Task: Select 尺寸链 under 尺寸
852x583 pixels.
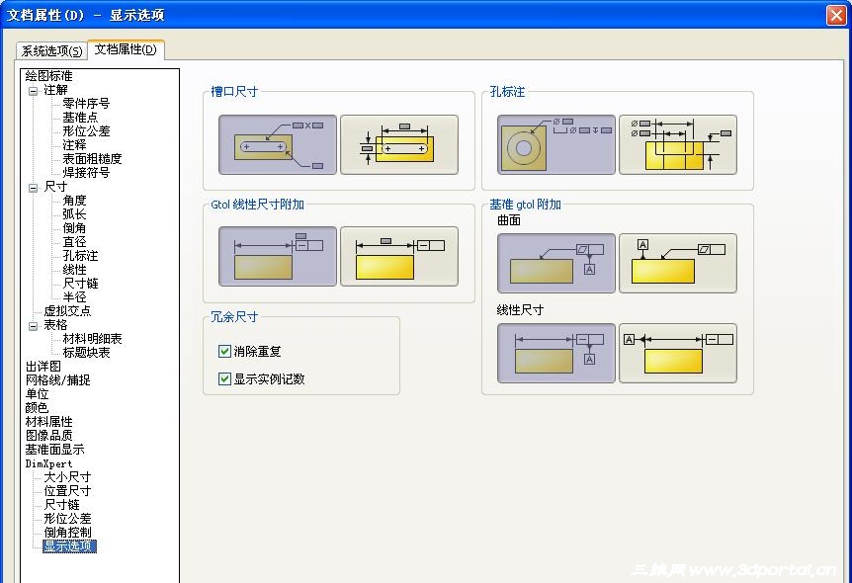Action: (80, 283)
